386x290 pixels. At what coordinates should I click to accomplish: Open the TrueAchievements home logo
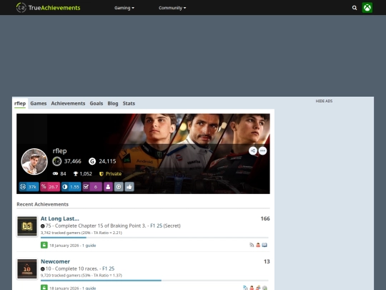point(49,8)
